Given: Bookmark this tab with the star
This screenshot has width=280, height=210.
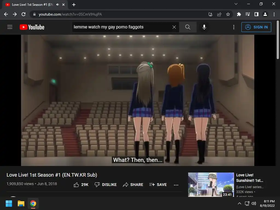Looking at the screenshot, I should tap(228, 14).
